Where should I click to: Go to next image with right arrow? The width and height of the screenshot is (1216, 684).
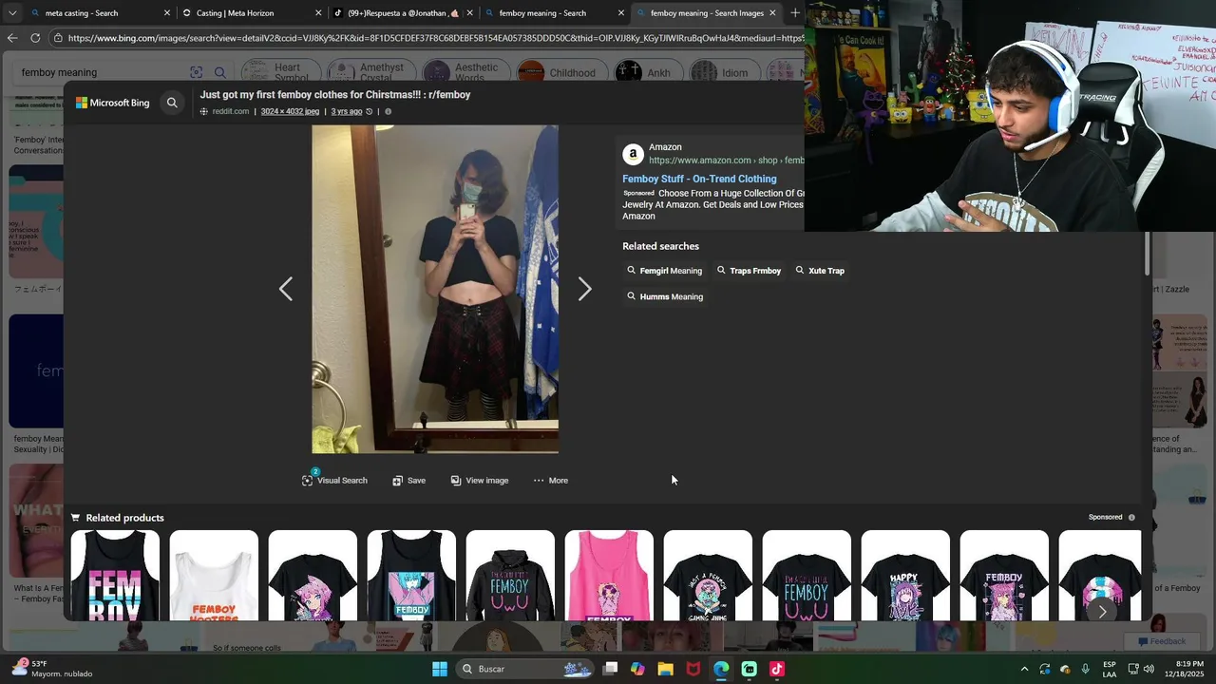pyautogui.click(x=584, y=289)
